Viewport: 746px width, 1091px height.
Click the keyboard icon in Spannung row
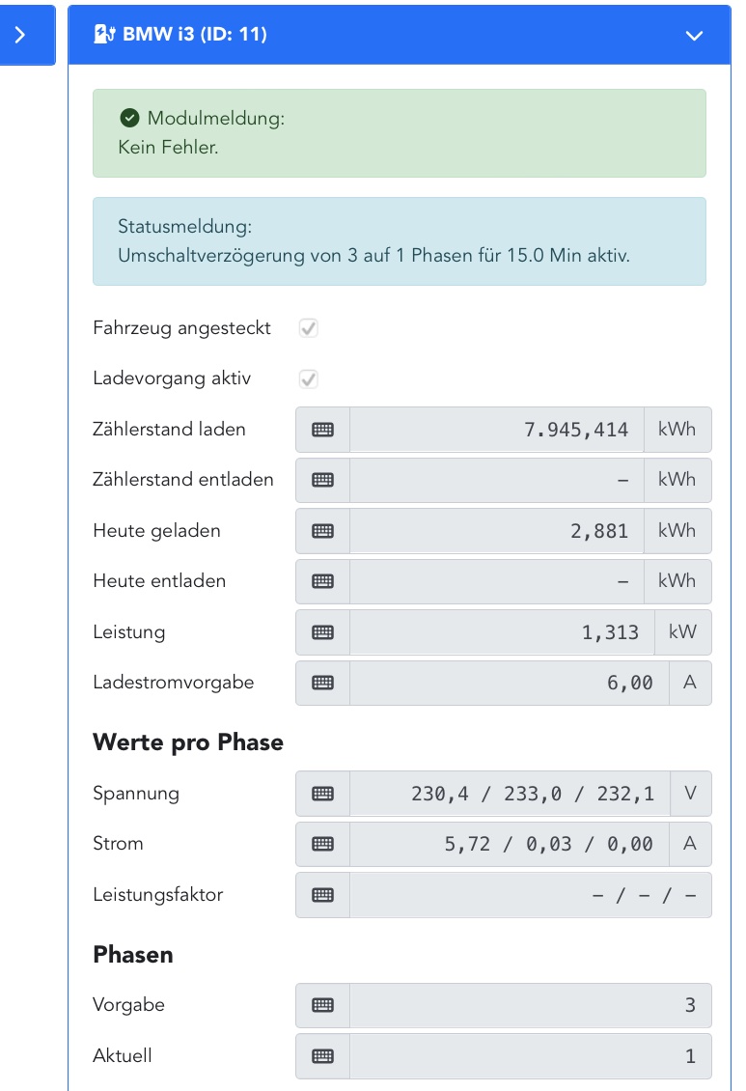pyautogui.click(x=322, y=794)
